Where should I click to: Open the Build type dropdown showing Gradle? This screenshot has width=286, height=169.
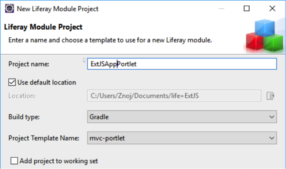pyautogui.click(x=182, y=116)
